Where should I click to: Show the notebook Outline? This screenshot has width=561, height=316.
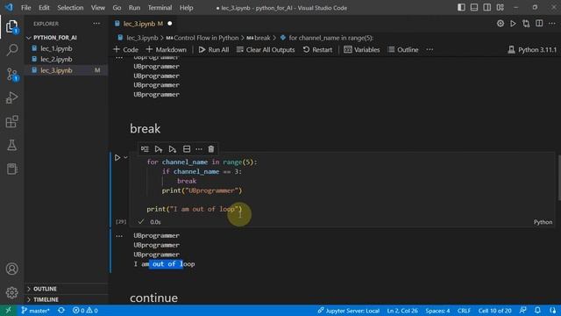tap(403, 50)
